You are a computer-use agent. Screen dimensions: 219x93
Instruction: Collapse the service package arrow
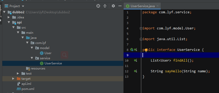pos(32,58)
